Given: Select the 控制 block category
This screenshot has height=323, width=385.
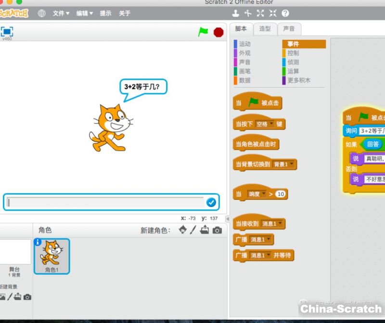Looking at the screenshot, I should (293, 53).
